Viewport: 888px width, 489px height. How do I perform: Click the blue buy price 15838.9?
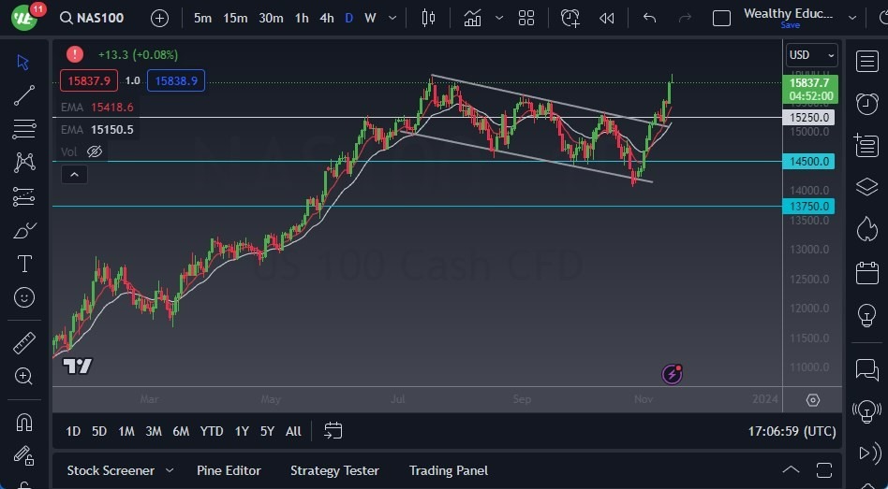point(176,80)
